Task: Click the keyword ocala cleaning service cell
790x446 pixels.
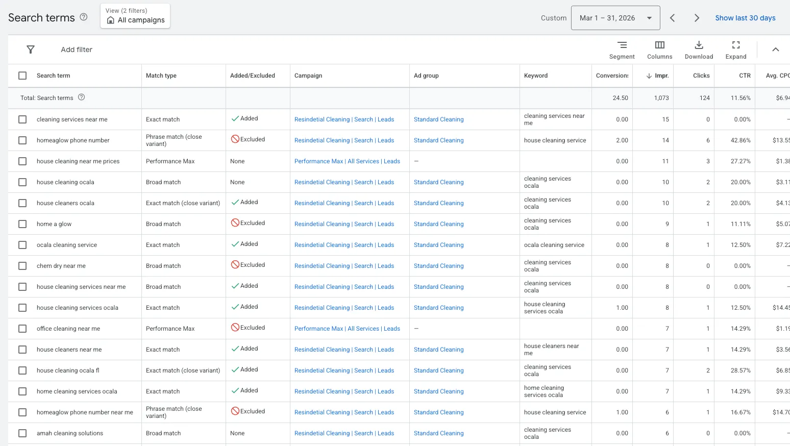Action: coord(554,245)
